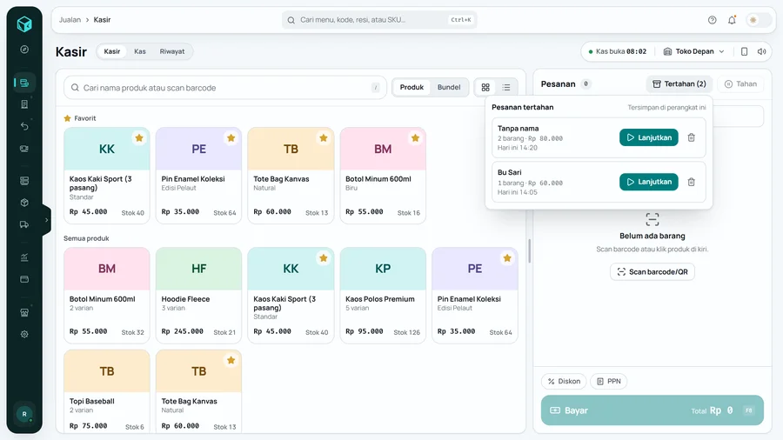Toggle star on Botol Minum 600ml Biru
Viewport: 783px width, 440px height.
coord(416,137)
